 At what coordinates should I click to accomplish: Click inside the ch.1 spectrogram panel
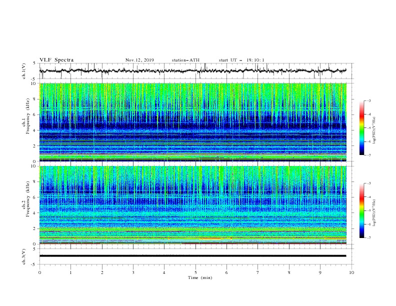[193, 122]
